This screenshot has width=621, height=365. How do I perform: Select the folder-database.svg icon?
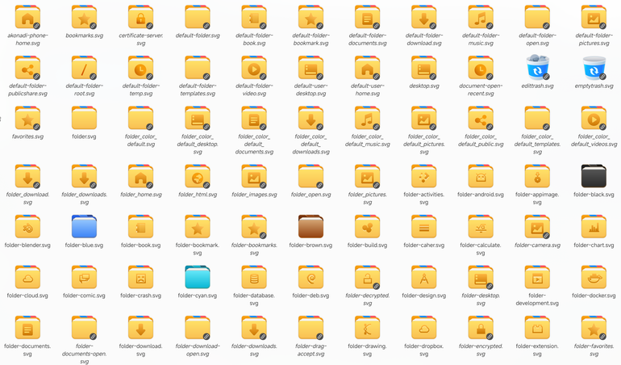[254, 277]
